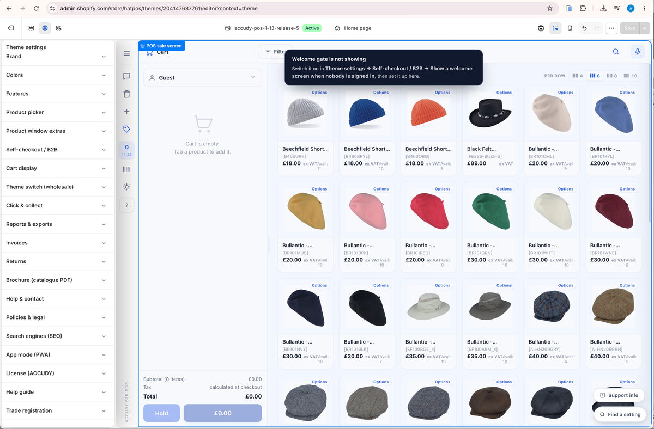Image resolution: width=654 pixels, height=429 pixels.
Task: Open the Sections panel icon
Action: coord(31,28)
